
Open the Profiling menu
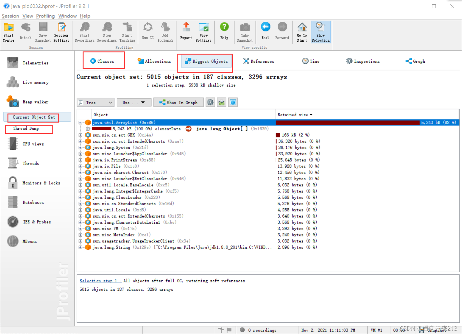point(45,16)
